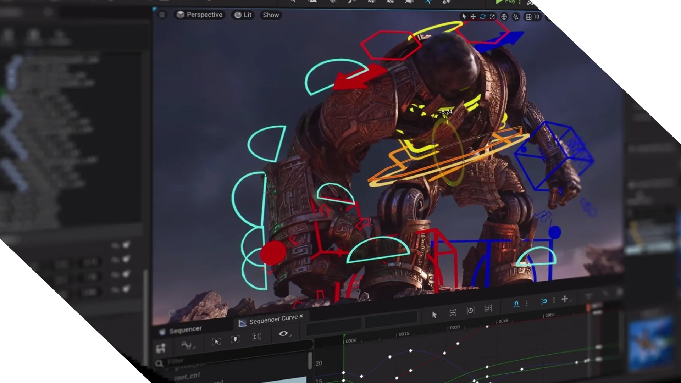Image resolution: width=681 pixels, height=383 pixels.
Task: Switch to the Sequencer tab
Action: pyautogui.click(x=185, y=330)
